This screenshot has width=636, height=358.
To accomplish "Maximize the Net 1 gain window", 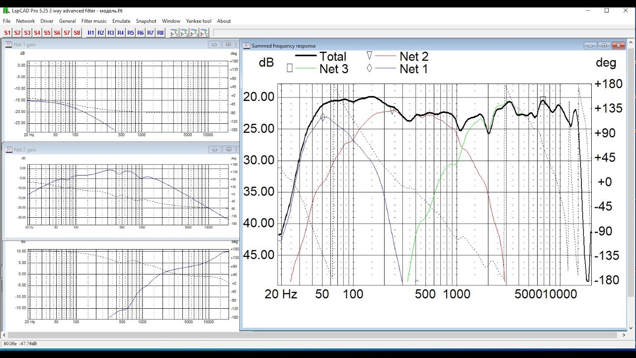I will tap(228, 45).
